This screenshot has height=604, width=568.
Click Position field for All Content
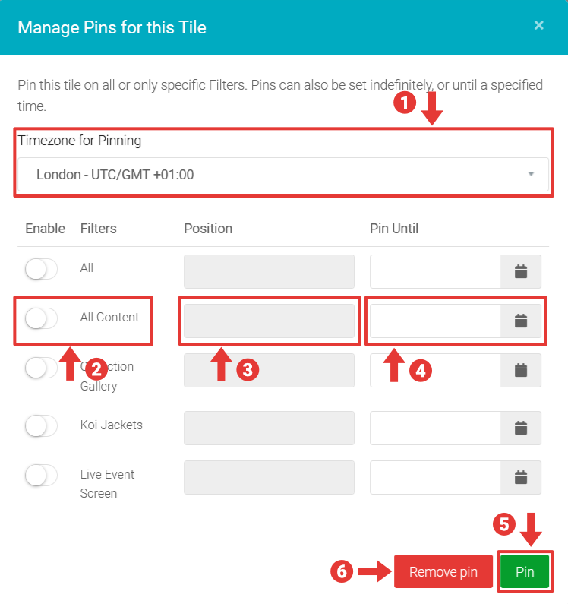tap(269, 321)
